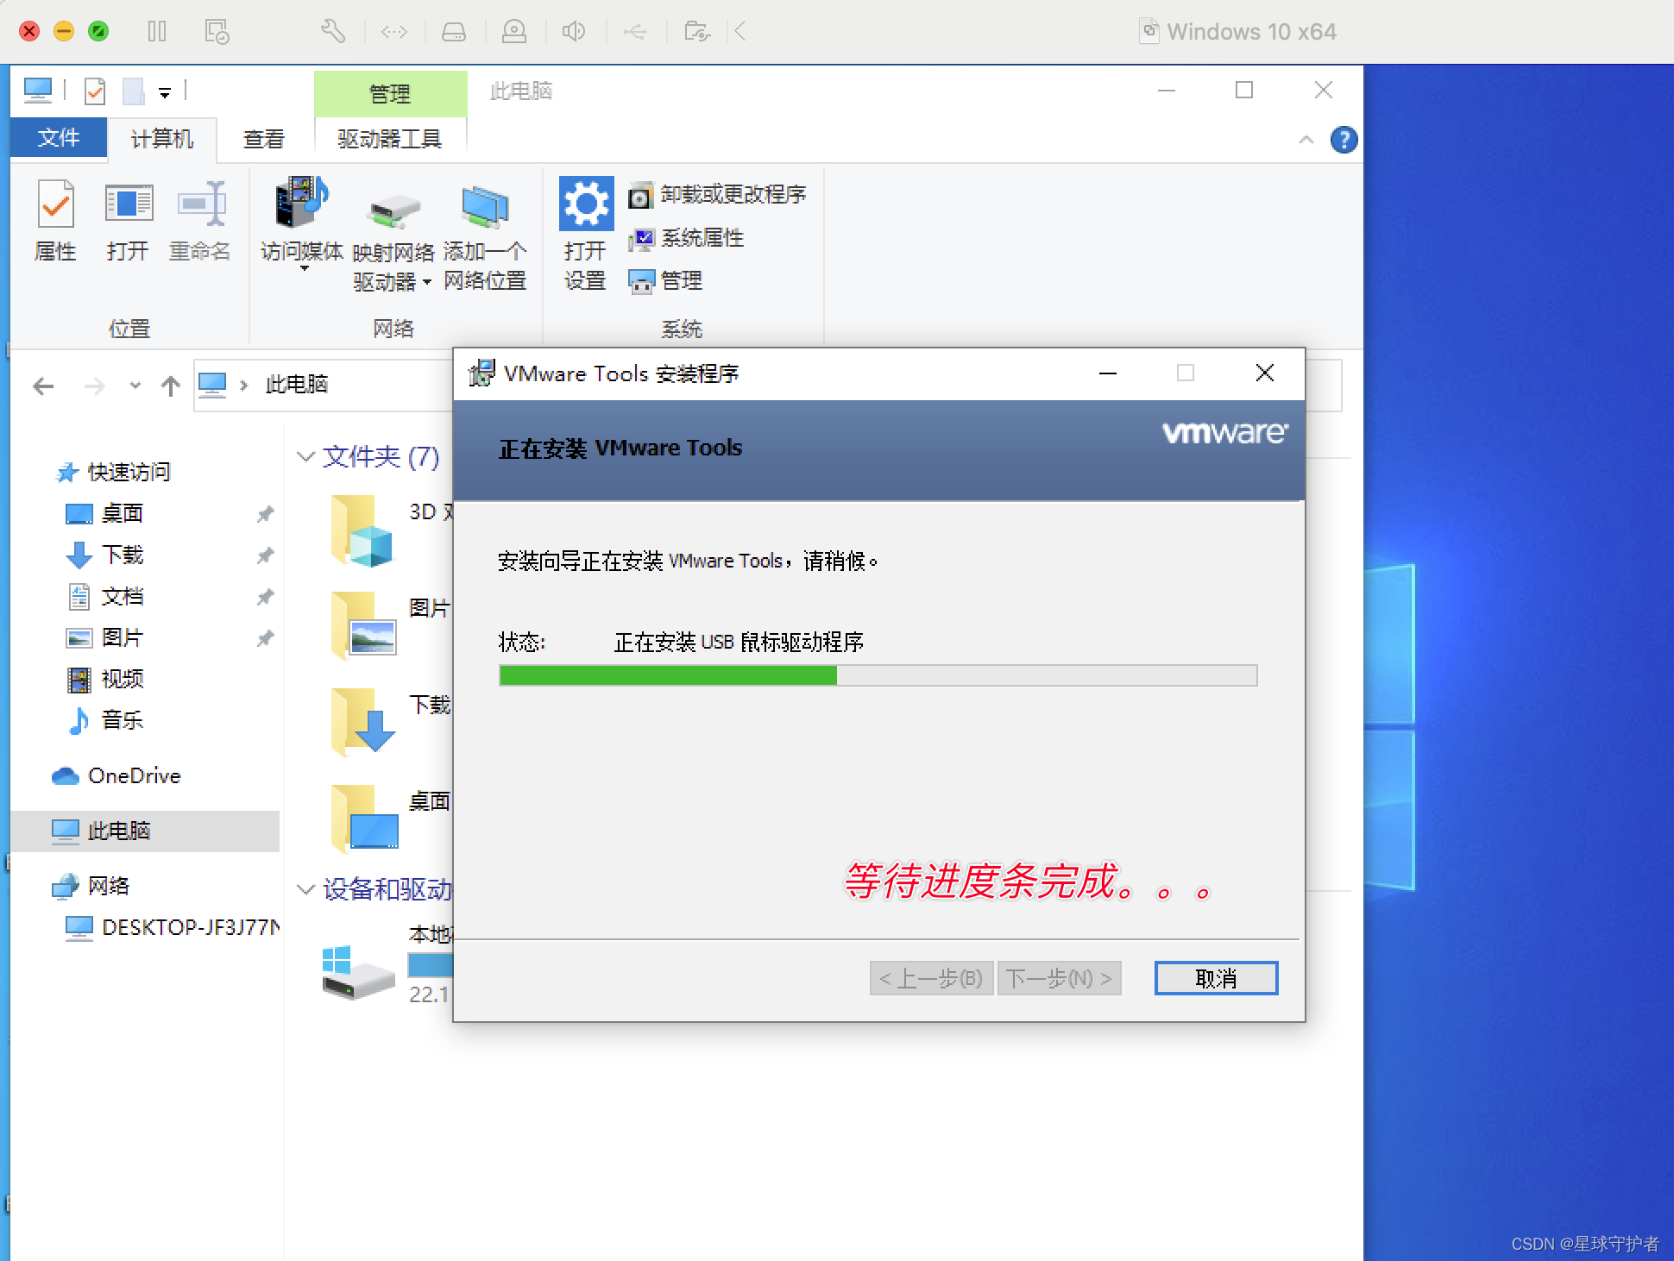
Task: Select the local disk drive icon
Action: 358,973
